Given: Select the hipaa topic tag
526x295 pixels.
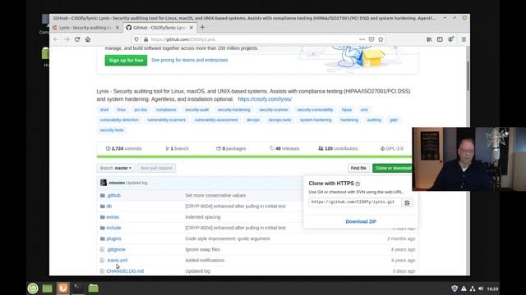Looking at the screenshot, I should tap(347, 110).
